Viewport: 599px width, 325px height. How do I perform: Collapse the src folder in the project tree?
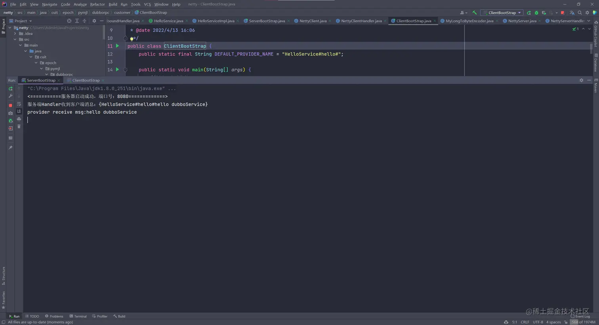(x=15, y=40)
